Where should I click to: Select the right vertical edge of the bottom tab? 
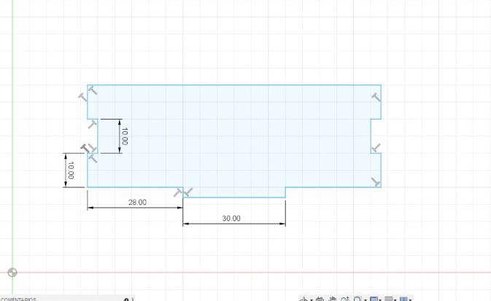(285, 192)
